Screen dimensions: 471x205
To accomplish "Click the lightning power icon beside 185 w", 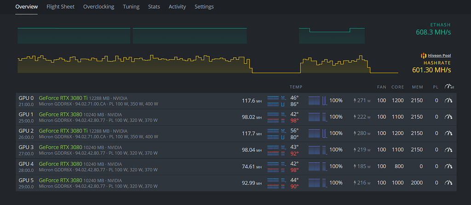I will click(355, 166).
